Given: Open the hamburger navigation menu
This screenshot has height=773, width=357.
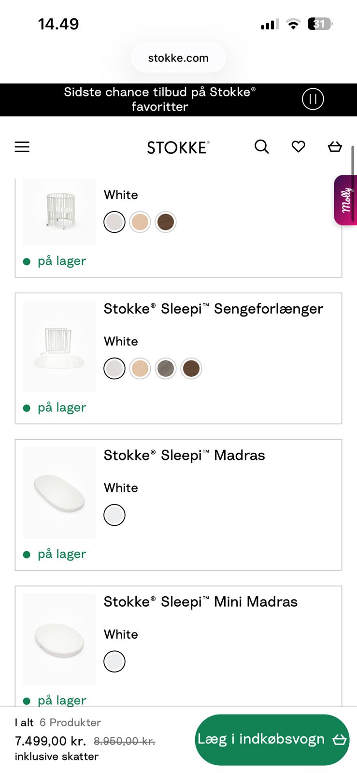Looking at the screenshot, I should click(x=22, y=147).
